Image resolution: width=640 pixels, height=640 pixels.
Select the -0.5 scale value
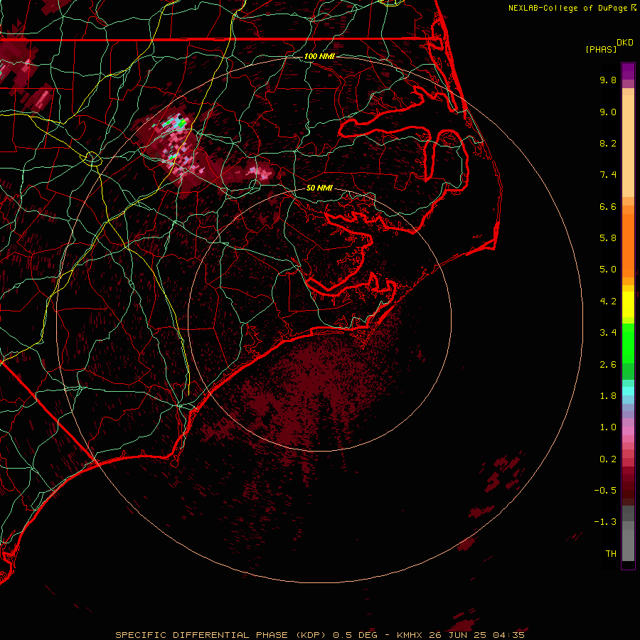[605, 491]
